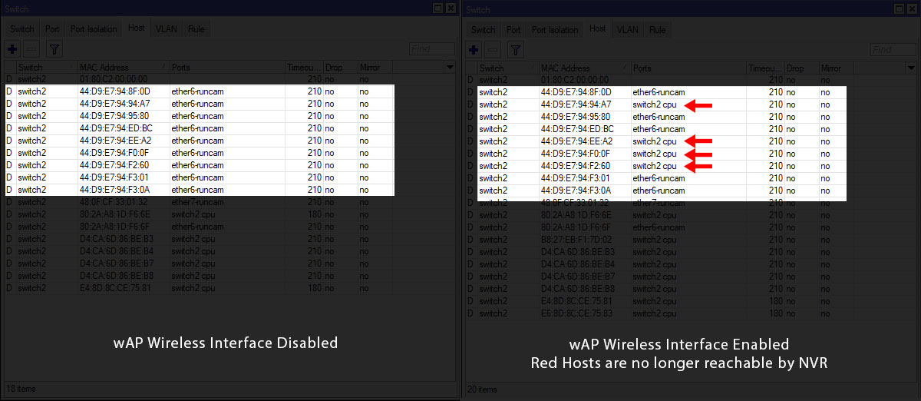Sort by Timeout column in left window
Screen dimensions: 921x401
(303, 68)
